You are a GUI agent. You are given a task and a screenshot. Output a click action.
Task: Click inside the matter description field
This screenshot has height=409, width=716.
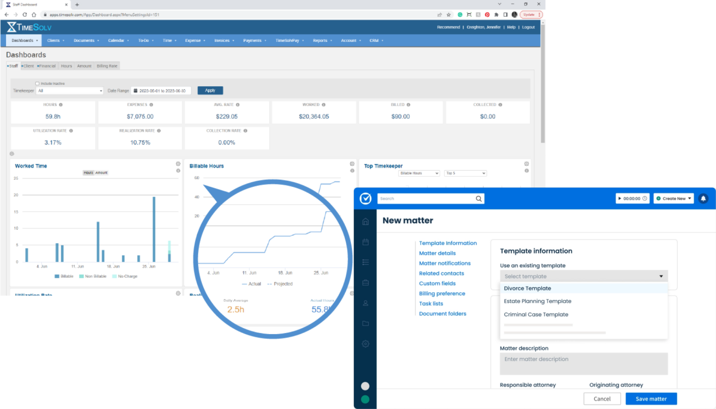(583, 363)
